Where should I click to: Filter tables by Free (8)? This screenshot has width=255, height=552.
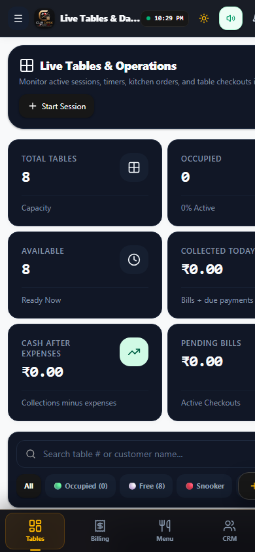(x=146, y=486)
